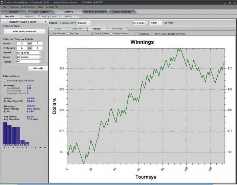237x185 pixels.
Task: Select the Graph Buyins radio button
Action: click(x=111, y=34)
